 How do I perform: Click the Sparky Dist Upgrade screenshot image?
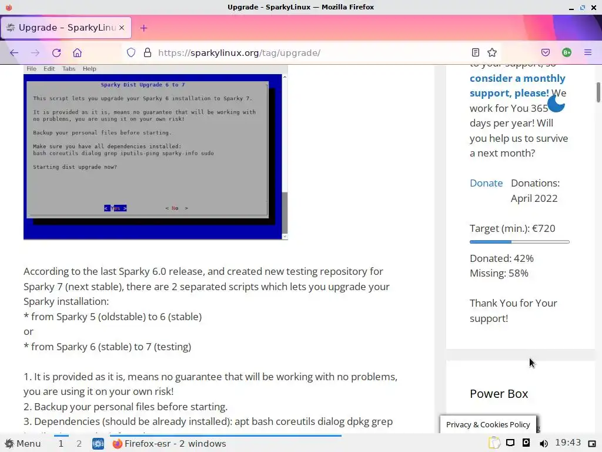click(155, 152)
